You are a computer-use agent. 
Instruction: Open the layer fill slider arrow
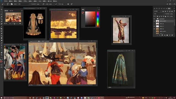pyautogui.click(x=174, y=16)
